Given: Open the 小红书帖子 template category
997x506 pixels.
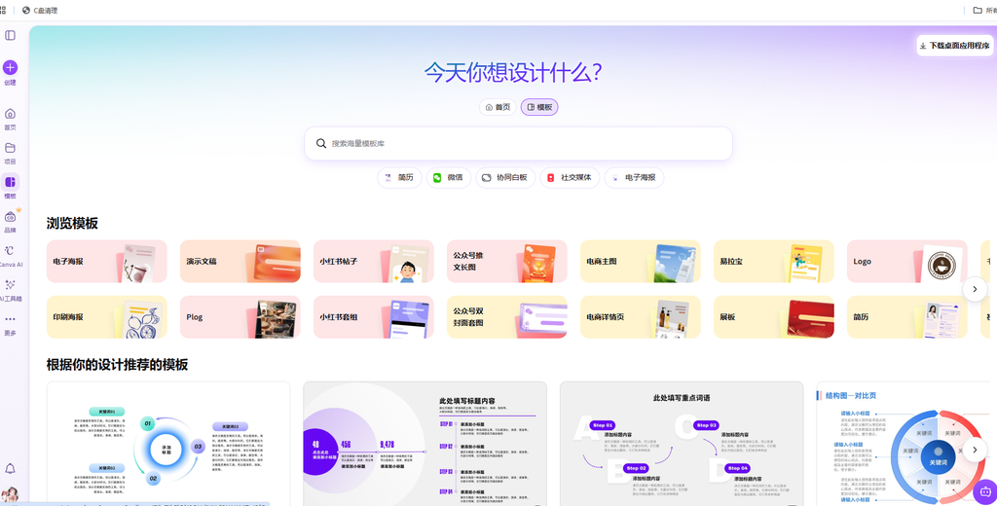Looking at the screenshot, I should tap(374, 261).
